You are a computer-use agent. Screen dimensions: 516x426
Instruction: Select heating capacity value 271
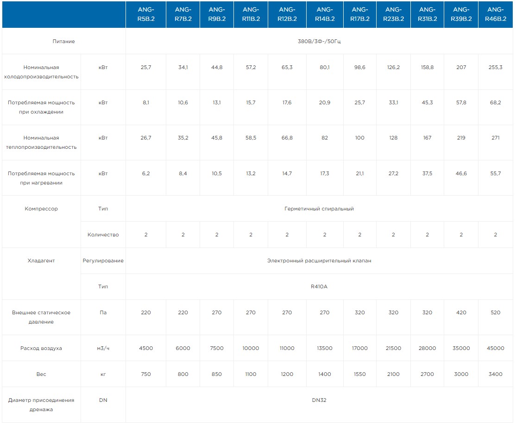495,138
